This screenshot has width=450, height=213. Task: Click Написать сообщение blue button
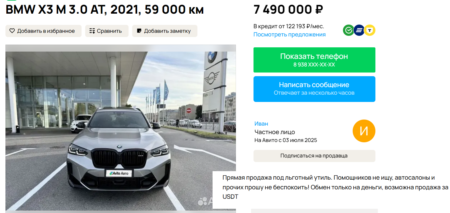pyautogui.click(x=314, y=89)
